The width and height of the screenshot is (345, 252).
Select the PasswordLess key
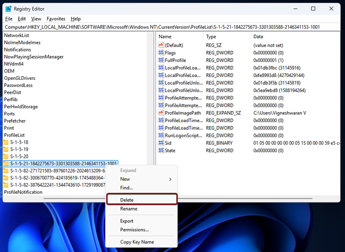(18, 85)
